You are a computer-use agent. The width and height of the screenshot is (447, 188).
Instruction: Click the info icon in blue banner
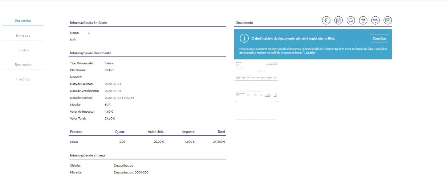pyautogui.click(x=244, y=38)
